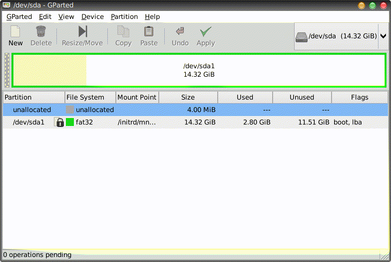Click the lock icon beside /dev/sda1
This screenshot has width=391, height=262.
[60, 122]
